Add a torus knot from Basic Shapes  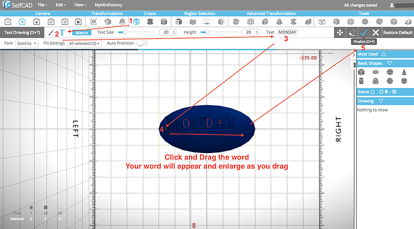[x=376, y=81]
